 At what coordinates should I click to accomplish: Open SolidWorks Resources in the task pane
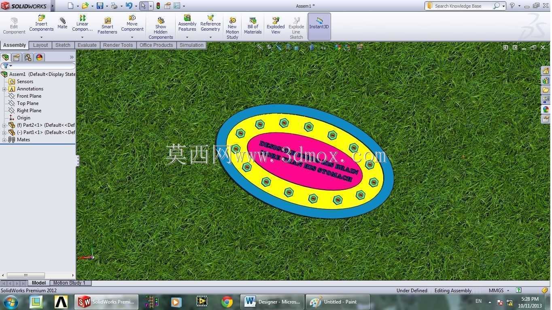point(546,71)
